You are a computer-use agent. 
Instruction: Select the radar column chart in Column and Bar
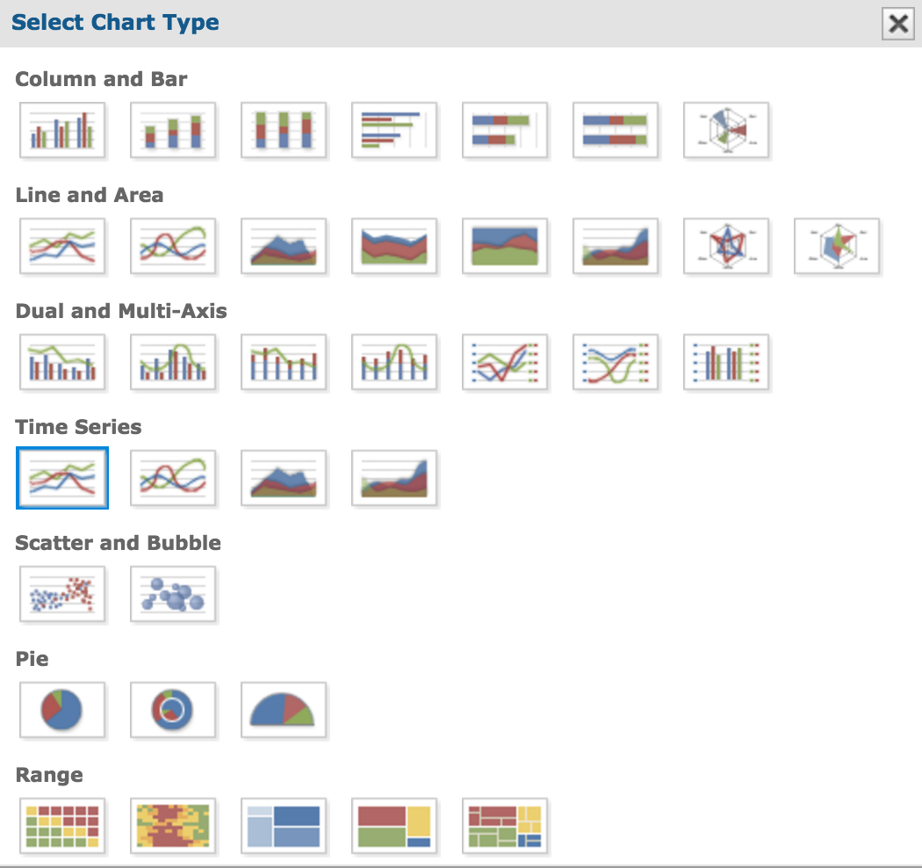pos(725,130)
